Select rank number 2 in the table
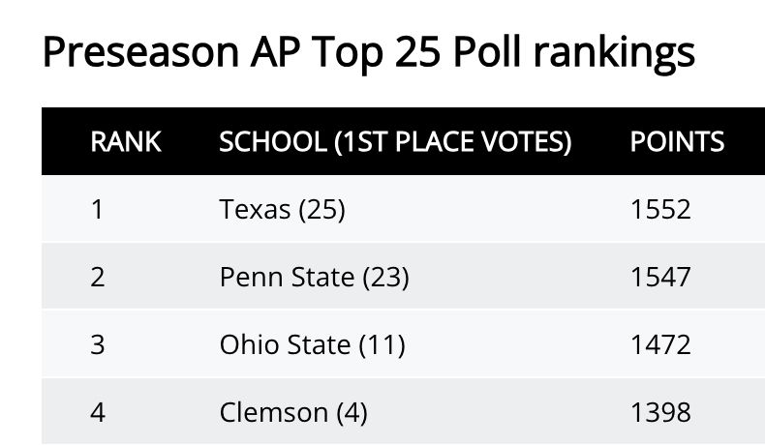This screenshot has height=445, width=765. pyautogui.click(x=97, y=277)
